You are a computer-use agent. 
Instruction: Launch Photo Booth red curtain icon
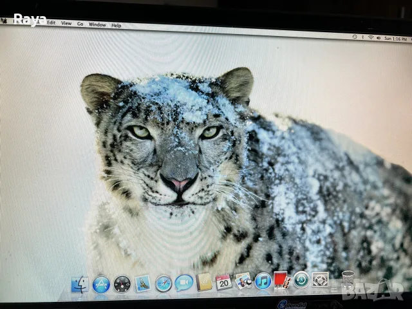pyautogui.click(x=282, y=280)
